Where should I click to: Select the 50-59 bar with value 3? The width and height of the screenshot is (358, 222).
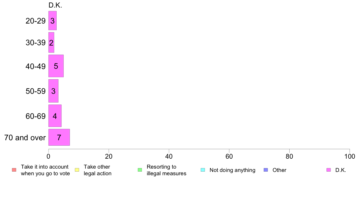[x=53, y=91]
